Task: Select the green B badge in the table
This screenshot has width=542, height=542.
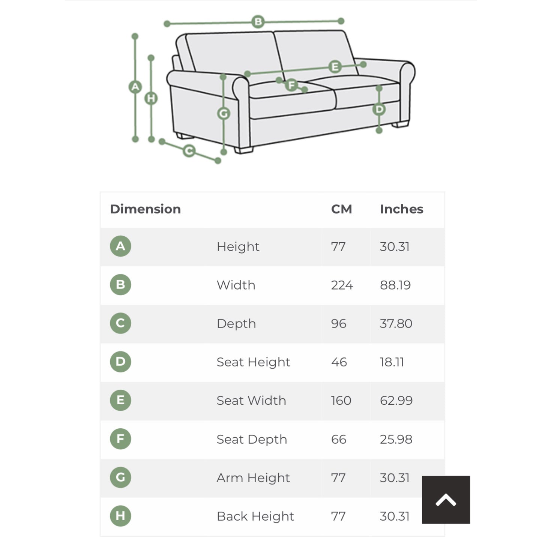Action: pos(120,285)
